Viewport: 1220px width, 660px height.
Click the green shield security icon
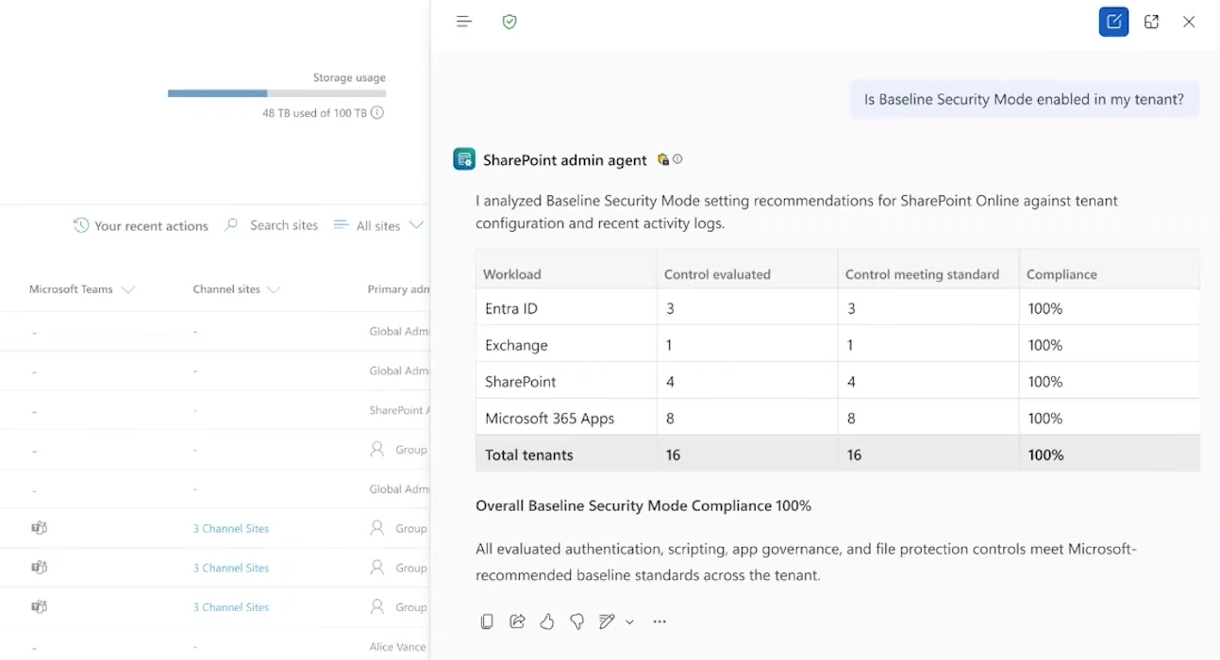click(x=510, y=22)
